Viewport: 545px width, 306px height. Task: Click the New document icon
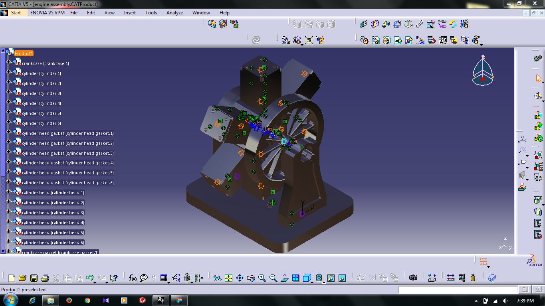(x=12, y=278)
